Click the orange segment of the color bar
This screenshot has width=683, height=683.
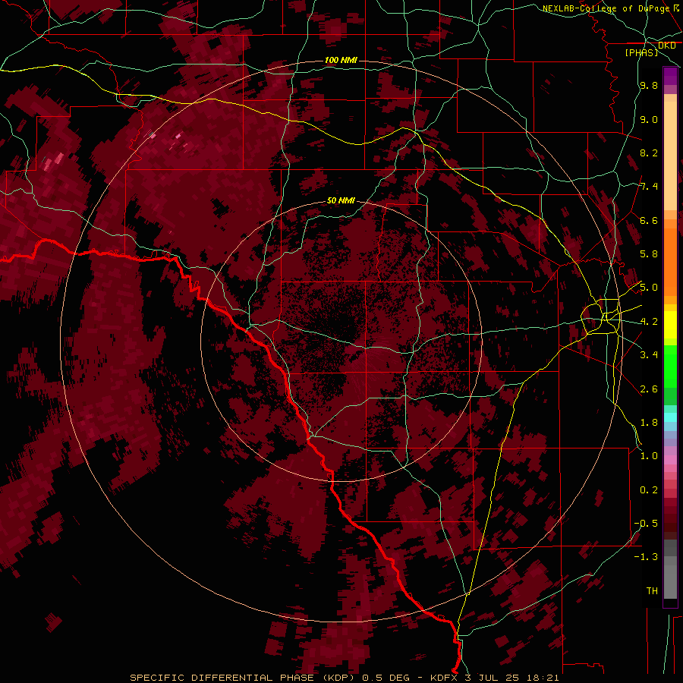click(x=670, y=261)
